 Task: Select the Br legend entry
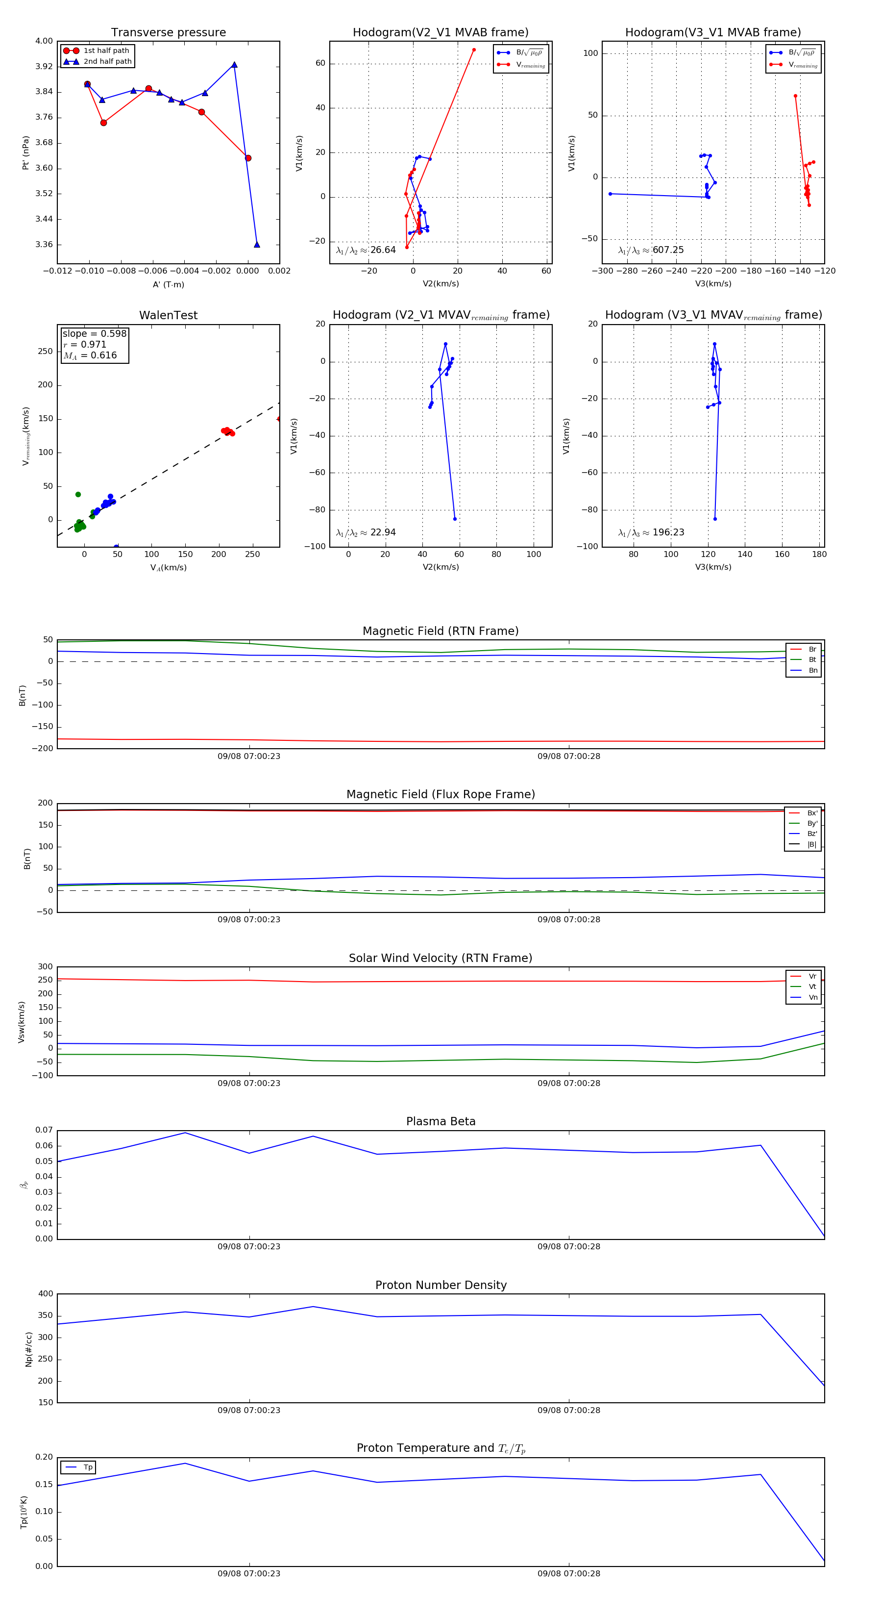click(804, 650)
